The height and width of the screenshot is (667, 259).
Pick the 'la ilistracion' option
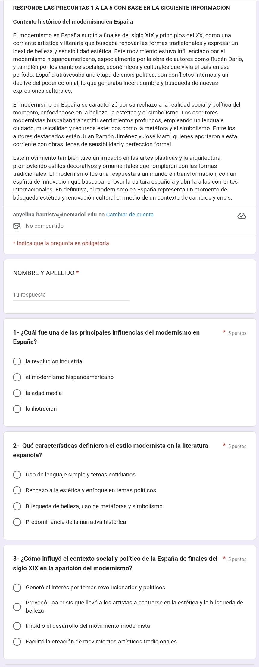click(x=17, y=409)
